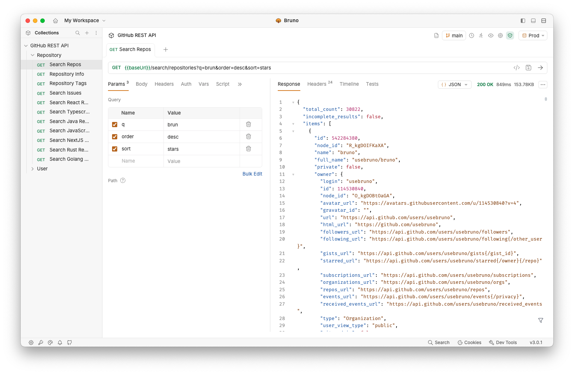The image size is (574, 374).
Task: Click the plus icon to add collection
Action: (87, 33)
